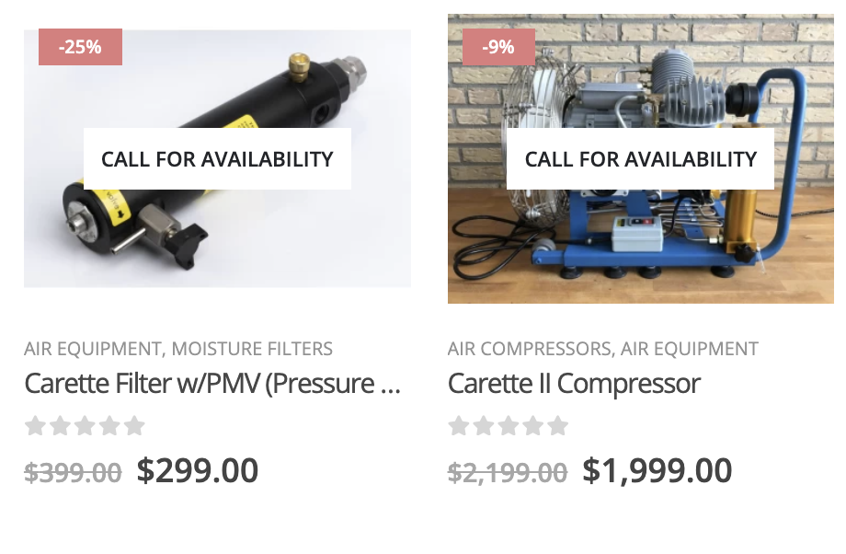Open the Moisture Filters category link
Viewport: 846px width, 554px height.
[x=252, y=349]
